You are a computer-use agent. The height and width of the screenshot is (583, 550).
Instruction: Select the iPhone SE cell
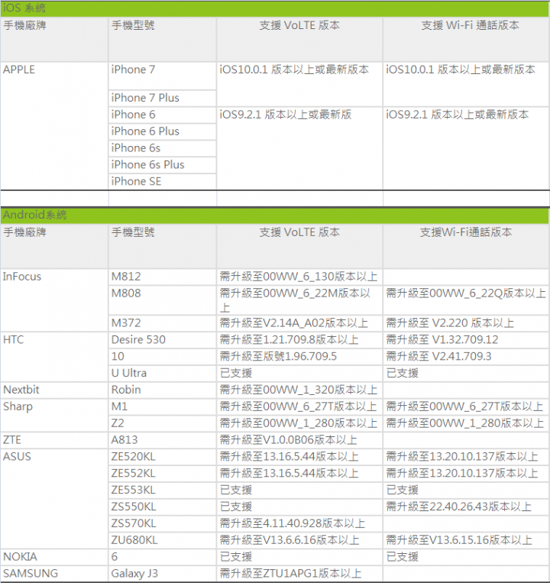pos(163,181)
